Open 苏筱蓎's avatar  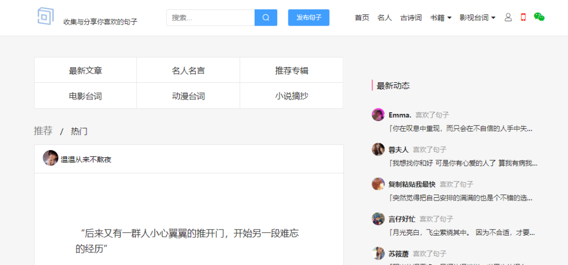[x=378, y=253]
